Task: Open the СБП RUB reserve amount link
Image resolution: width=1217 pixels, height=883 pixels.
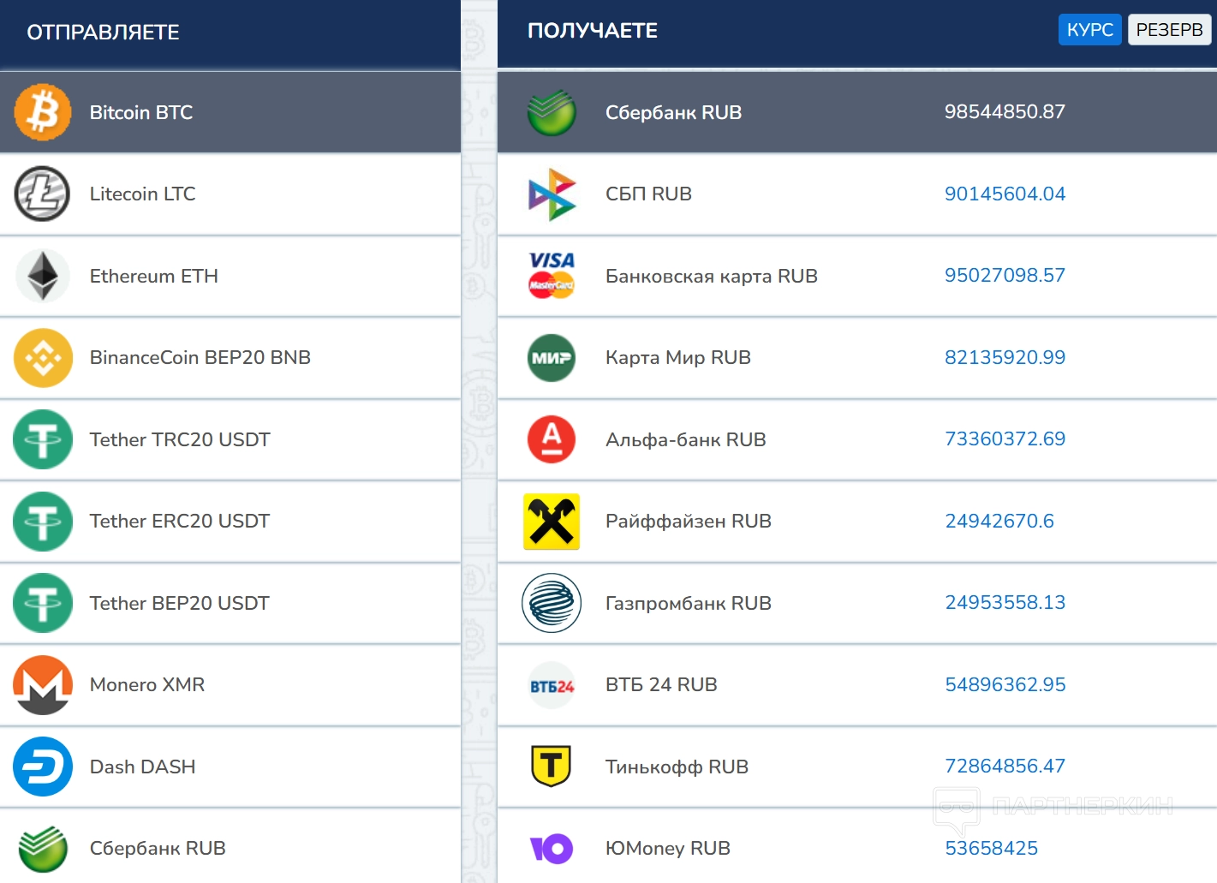Action: click(1005, 194)
